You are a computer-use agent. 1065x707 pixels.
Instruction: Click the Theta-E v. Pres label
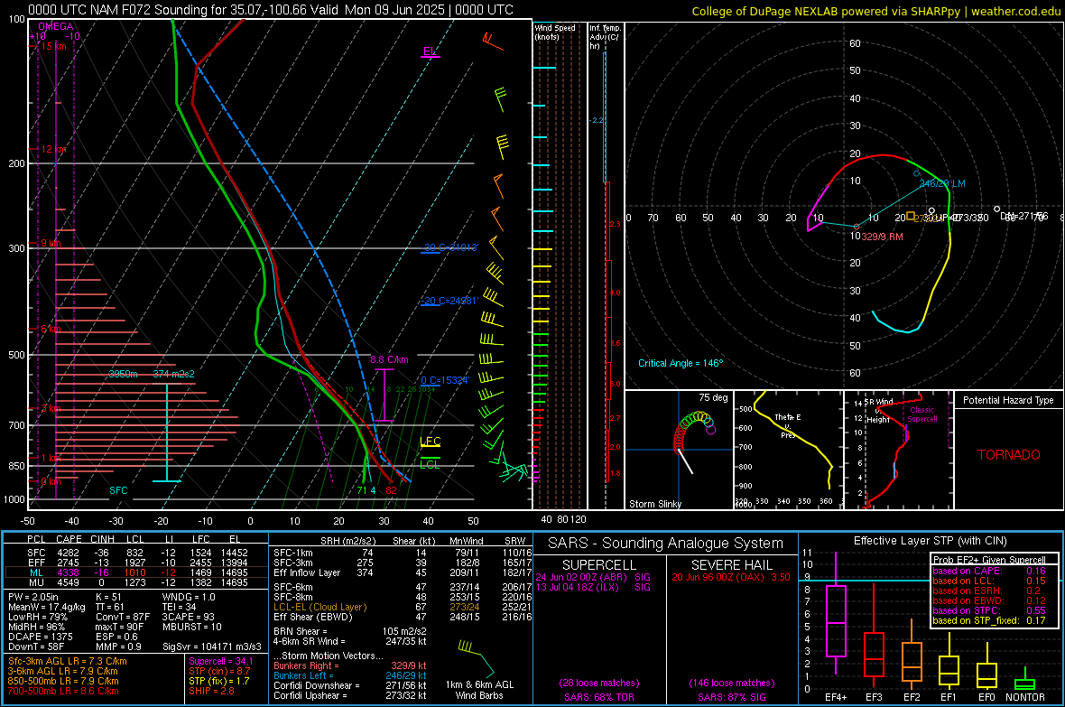click(x=788, y=425)
